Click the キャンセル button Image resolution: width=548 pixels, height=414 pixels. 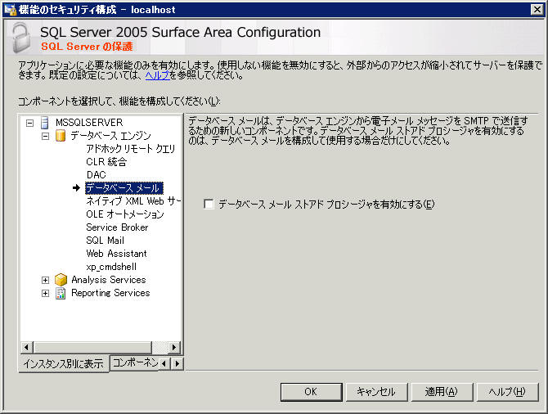[x=376, y=392]
